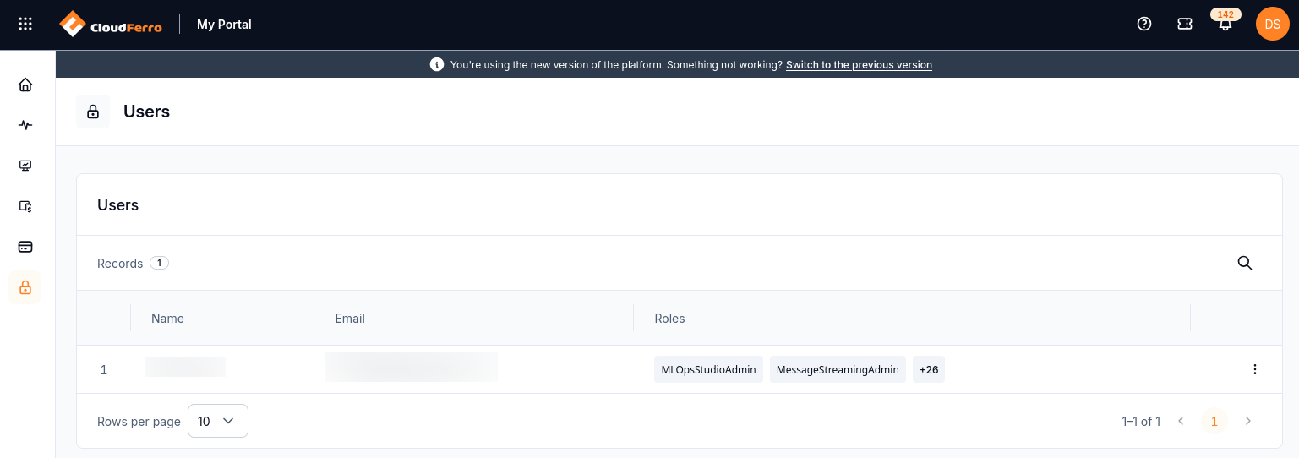
Task: Click the Records count badge
Action: 159,263
